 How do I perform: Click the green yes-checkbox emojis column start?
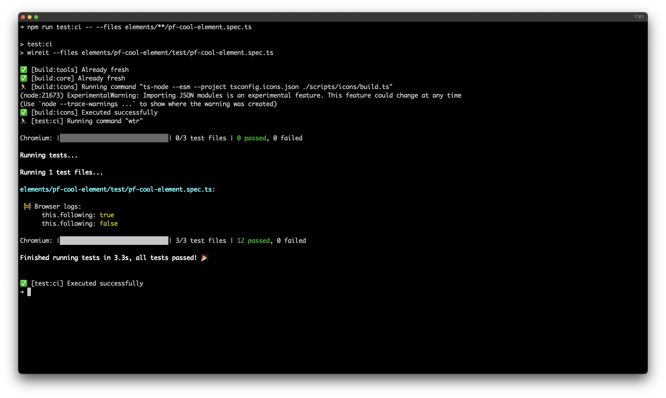point(23,69)
